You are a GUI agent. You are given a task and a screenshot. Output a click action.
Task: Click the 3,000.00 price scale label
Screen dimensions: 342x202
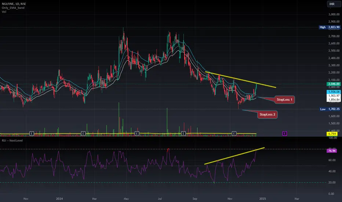[334, 14]
